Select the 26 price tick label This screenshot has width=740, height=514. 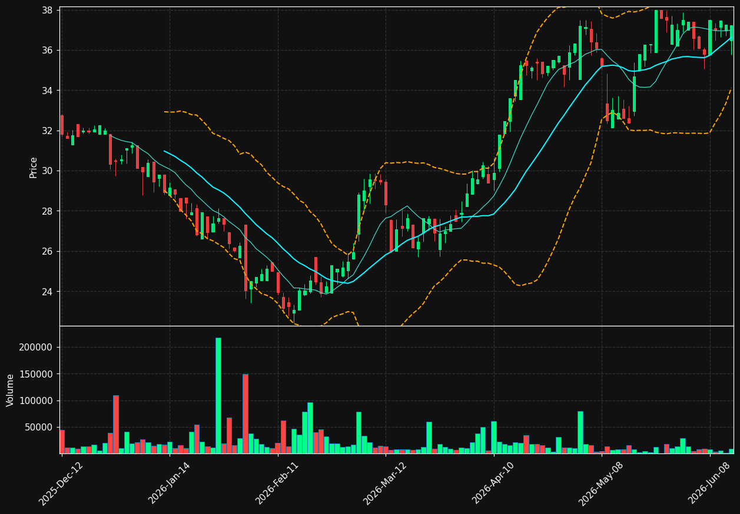click(48, 251)
